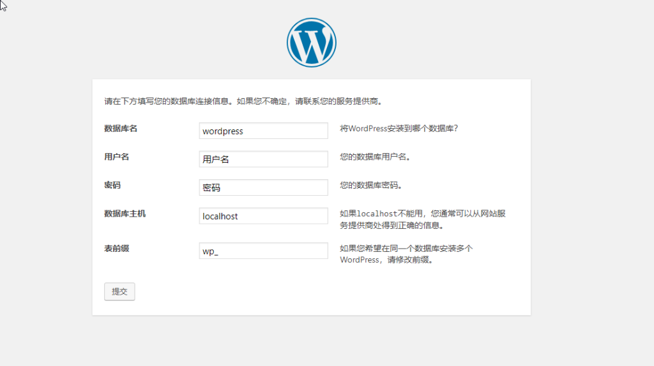
Task: Click the text 您的数据库用户名。
Action: pos(375,157)
